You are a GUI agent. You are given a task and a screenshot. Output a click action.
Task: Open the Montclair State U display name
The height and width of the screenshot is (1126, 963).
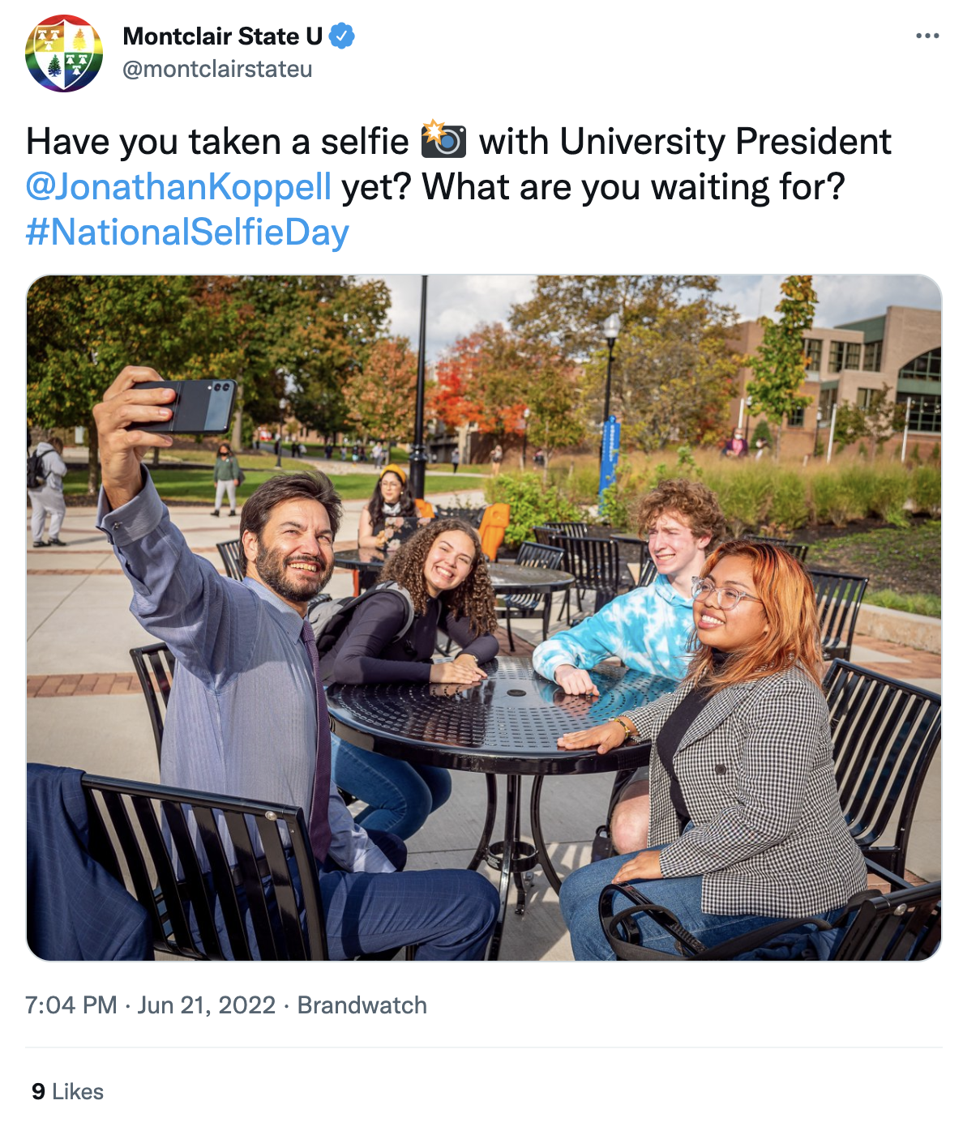tap(222, 36)
